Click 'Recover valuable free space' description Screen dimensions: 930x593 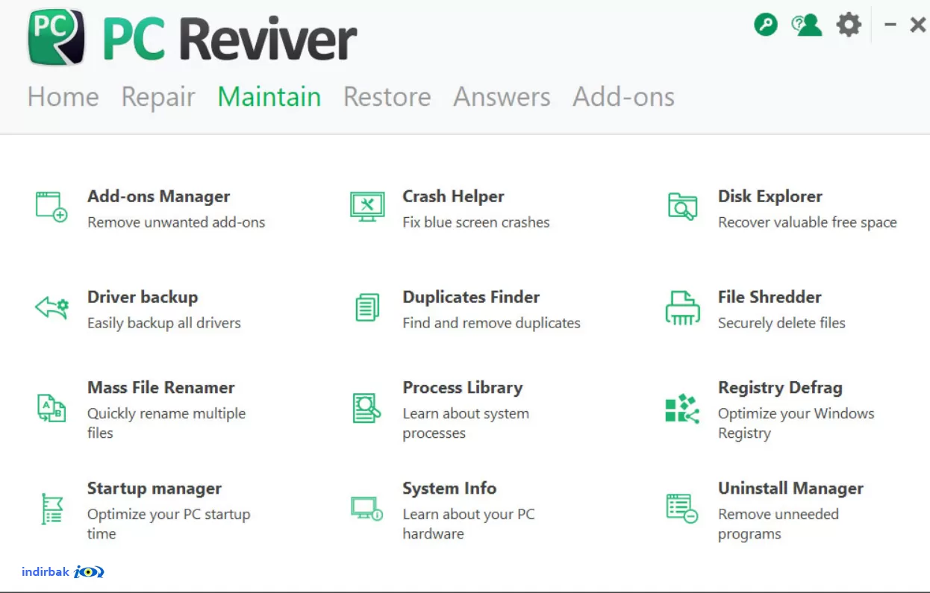pos(808,222)
